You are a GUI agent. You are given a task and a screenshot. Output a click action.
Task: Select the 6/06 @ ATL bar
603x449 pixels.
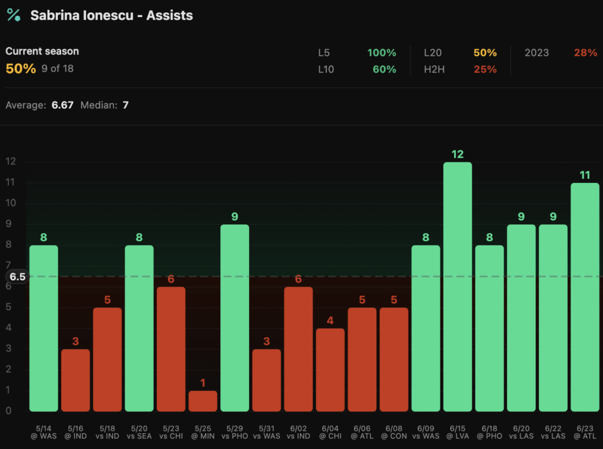click(362, 360)
